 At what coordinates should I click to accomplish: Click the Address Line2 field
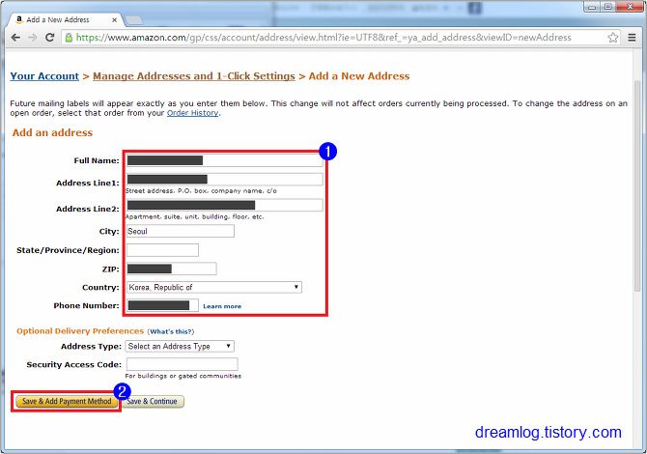point(224,205)
